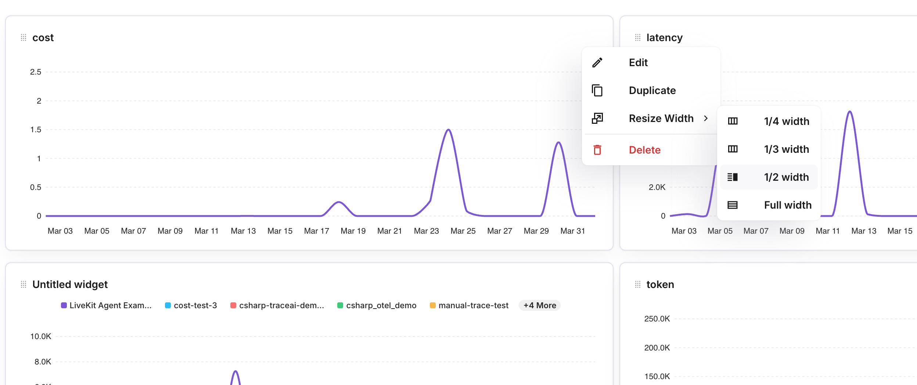Select Edit from the context menu
917x385 pixels.
[638, 62]
